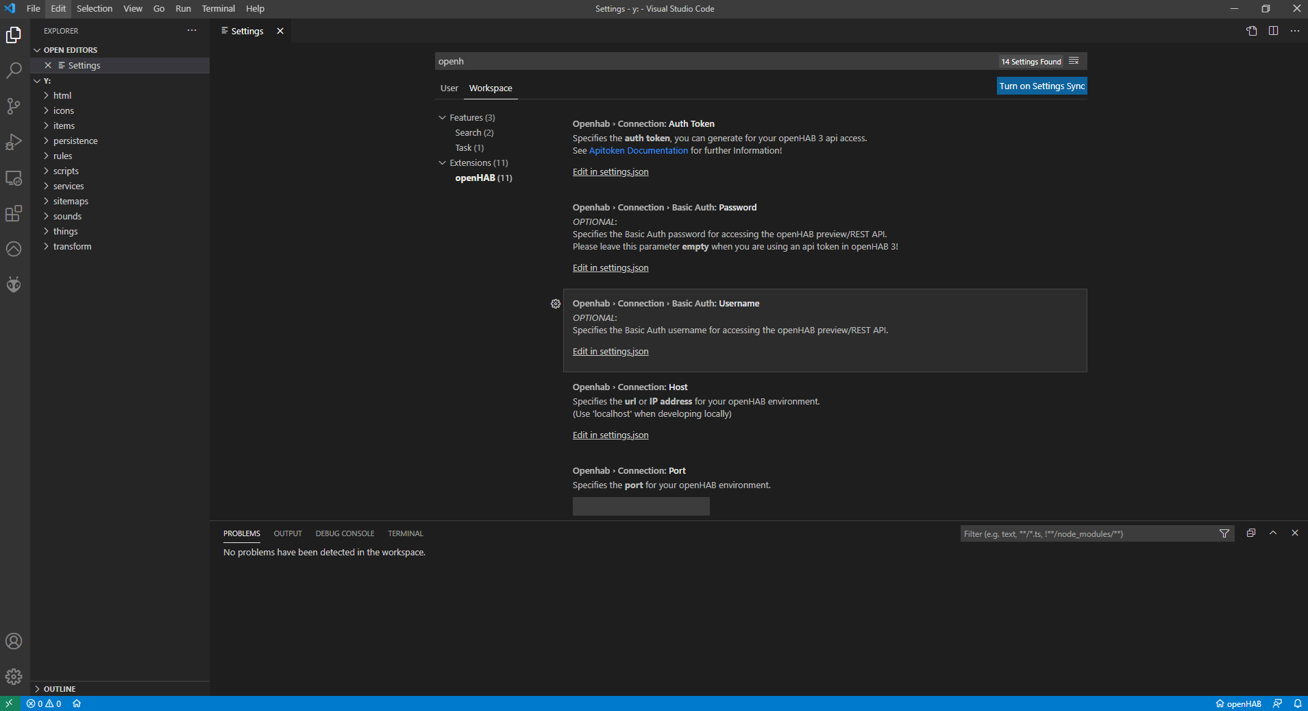The width and height of the screenshot is (1308, 711).
Task: Close the Settings editor tab
Action: pyautogui.click(x=280, y=31)
